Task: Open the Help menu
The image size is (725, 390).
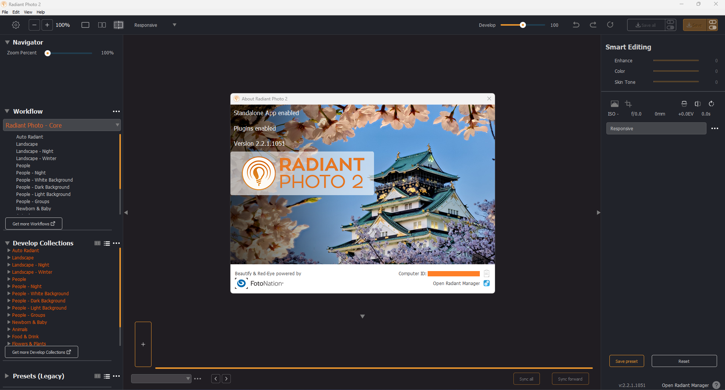Action: [40, 12]
